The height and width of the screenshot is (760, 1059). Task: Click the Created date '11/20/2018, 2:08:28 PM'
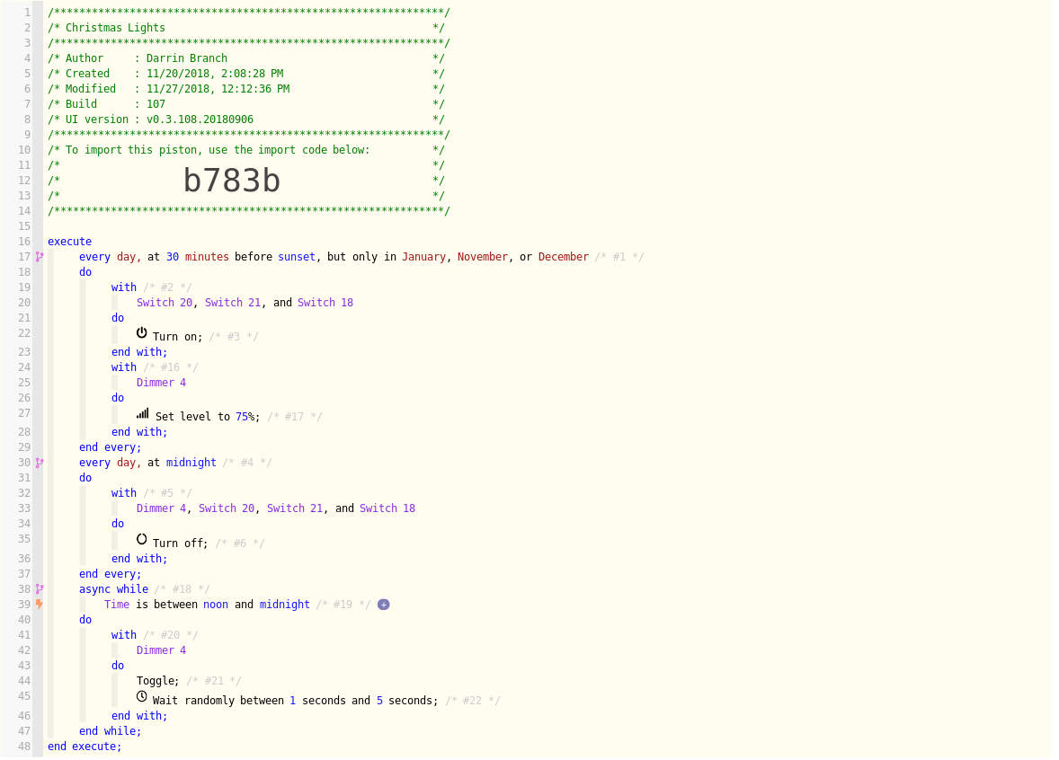216,75
